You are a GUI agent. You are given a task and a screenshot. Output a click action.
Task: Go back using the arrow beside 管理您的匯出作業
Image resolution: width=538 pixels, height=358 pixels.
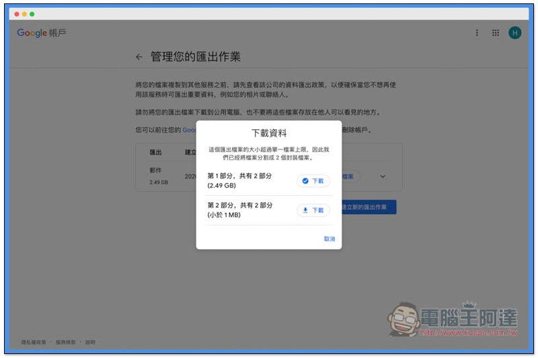pyautogui.click(x=139, y=57)
